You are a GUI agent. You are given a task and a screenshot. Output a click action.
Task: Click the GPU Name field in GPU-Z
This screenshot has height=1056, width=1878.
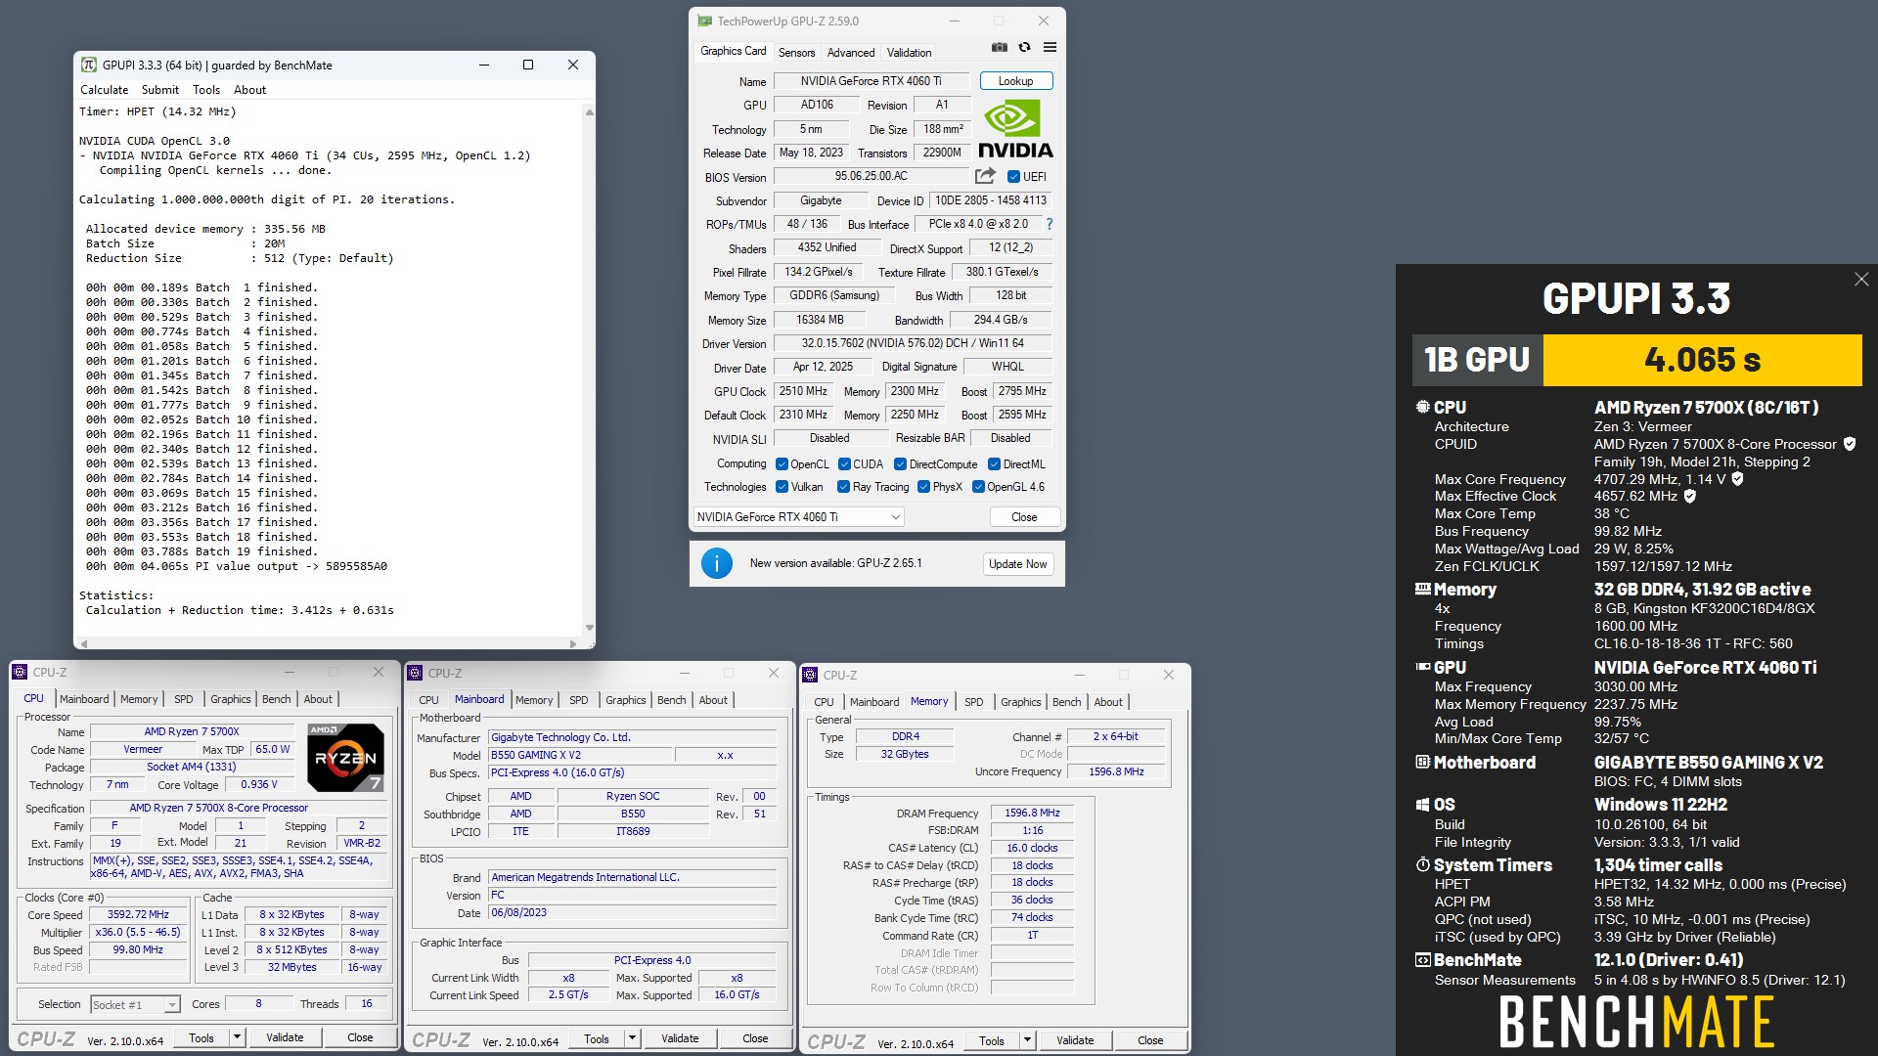coord(871,81)
